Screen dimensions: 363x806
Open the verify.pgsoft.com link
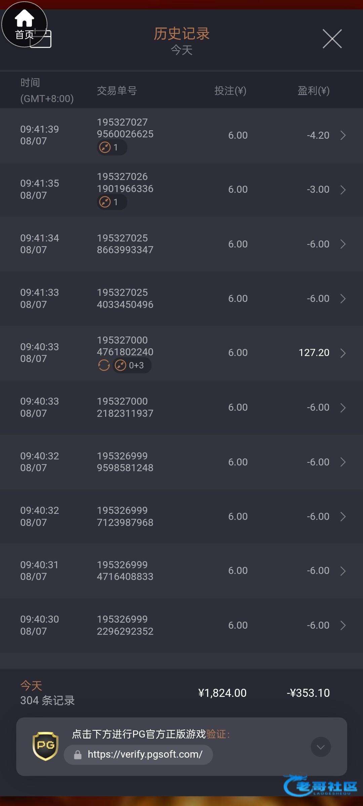[x=145, y=754]
